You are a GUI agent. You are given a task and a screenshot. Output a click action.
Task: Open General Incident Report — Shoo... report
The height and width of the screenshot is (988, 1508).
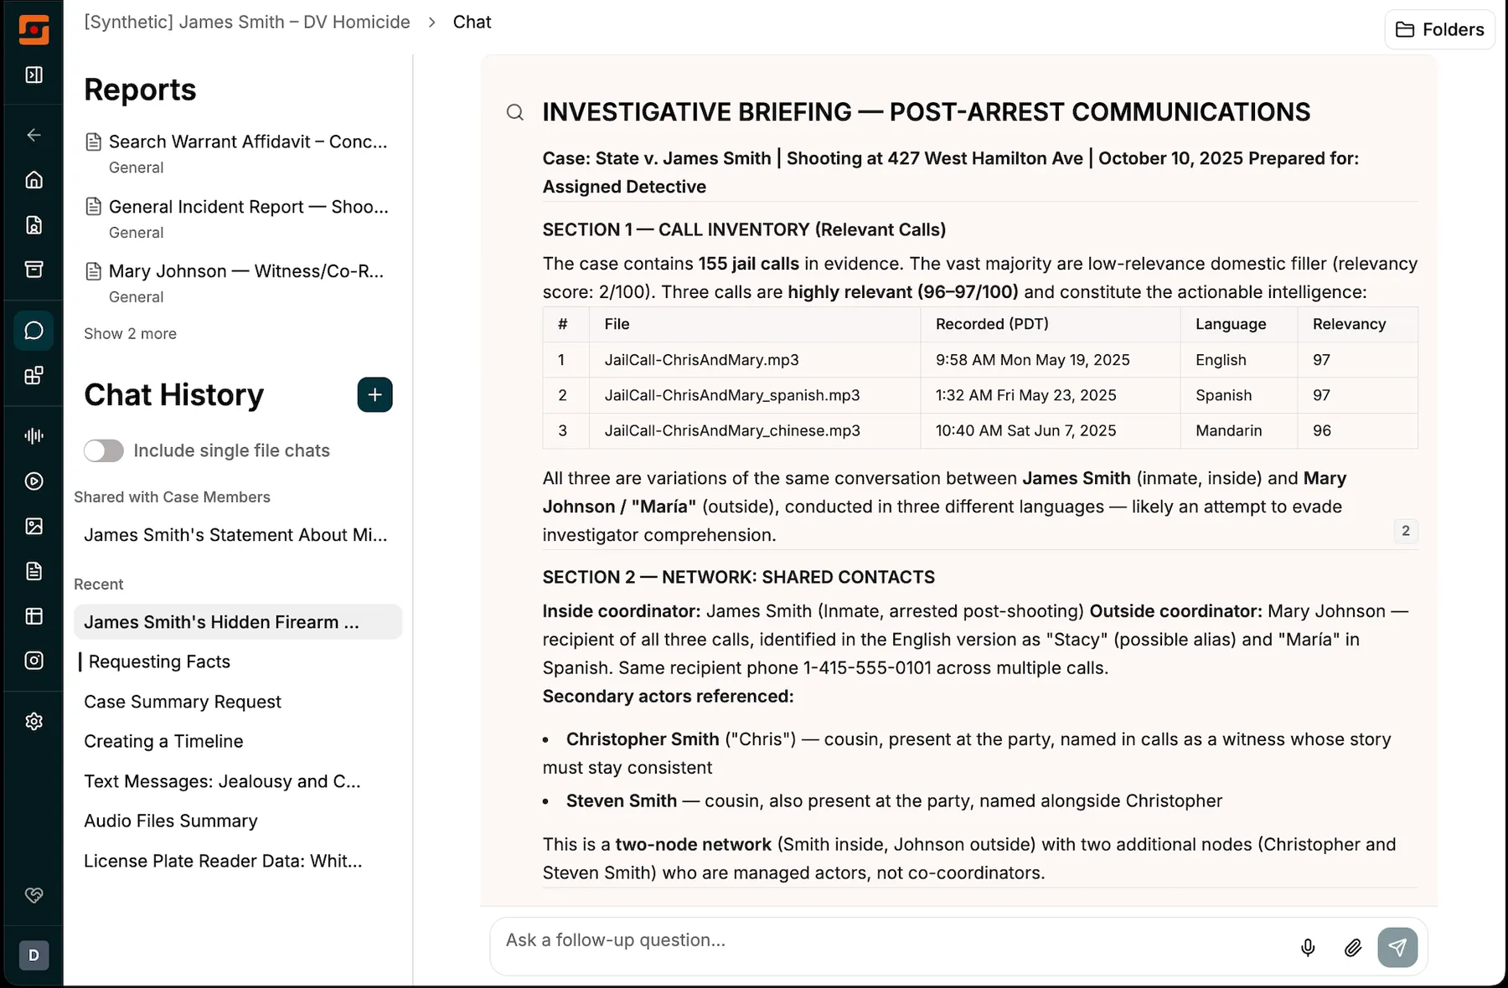pyautogui.click(x=249, y=207)
